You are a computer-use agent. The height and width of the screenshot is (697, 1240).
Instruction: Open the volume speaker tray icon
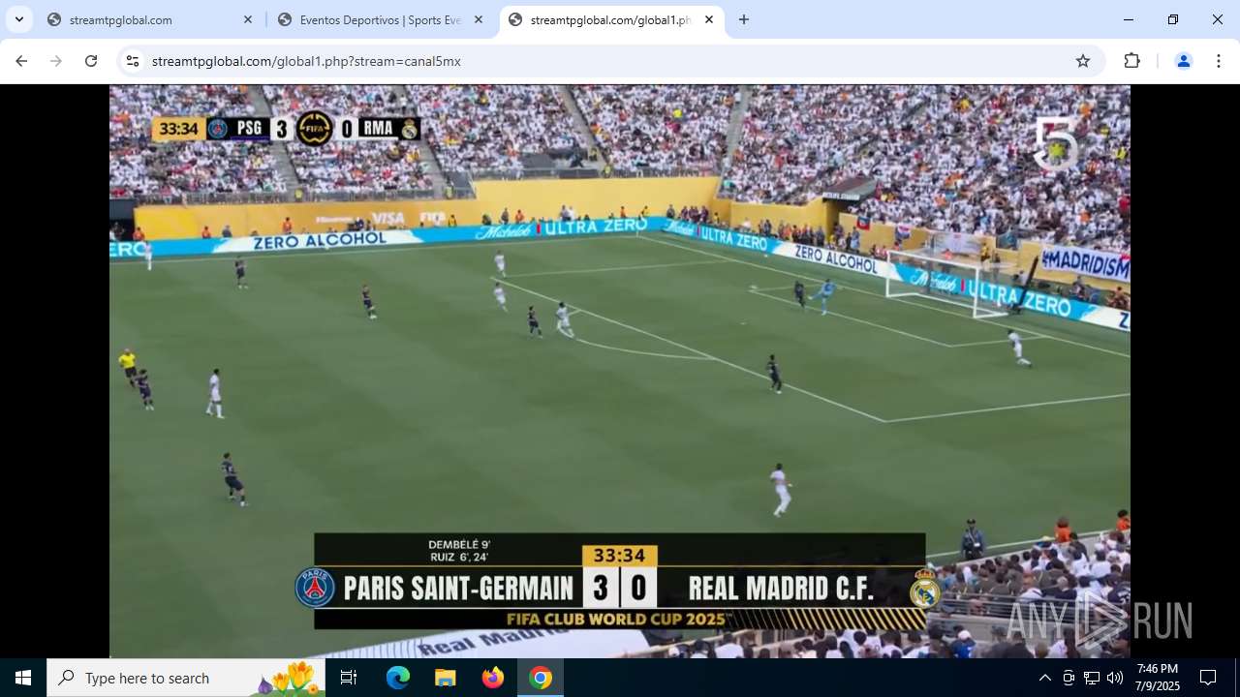[1115, 678]
